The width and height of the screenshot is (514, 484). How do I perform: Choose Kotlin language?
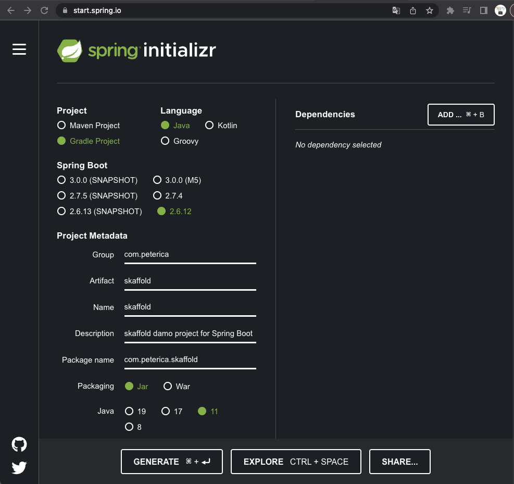point(221,125)
